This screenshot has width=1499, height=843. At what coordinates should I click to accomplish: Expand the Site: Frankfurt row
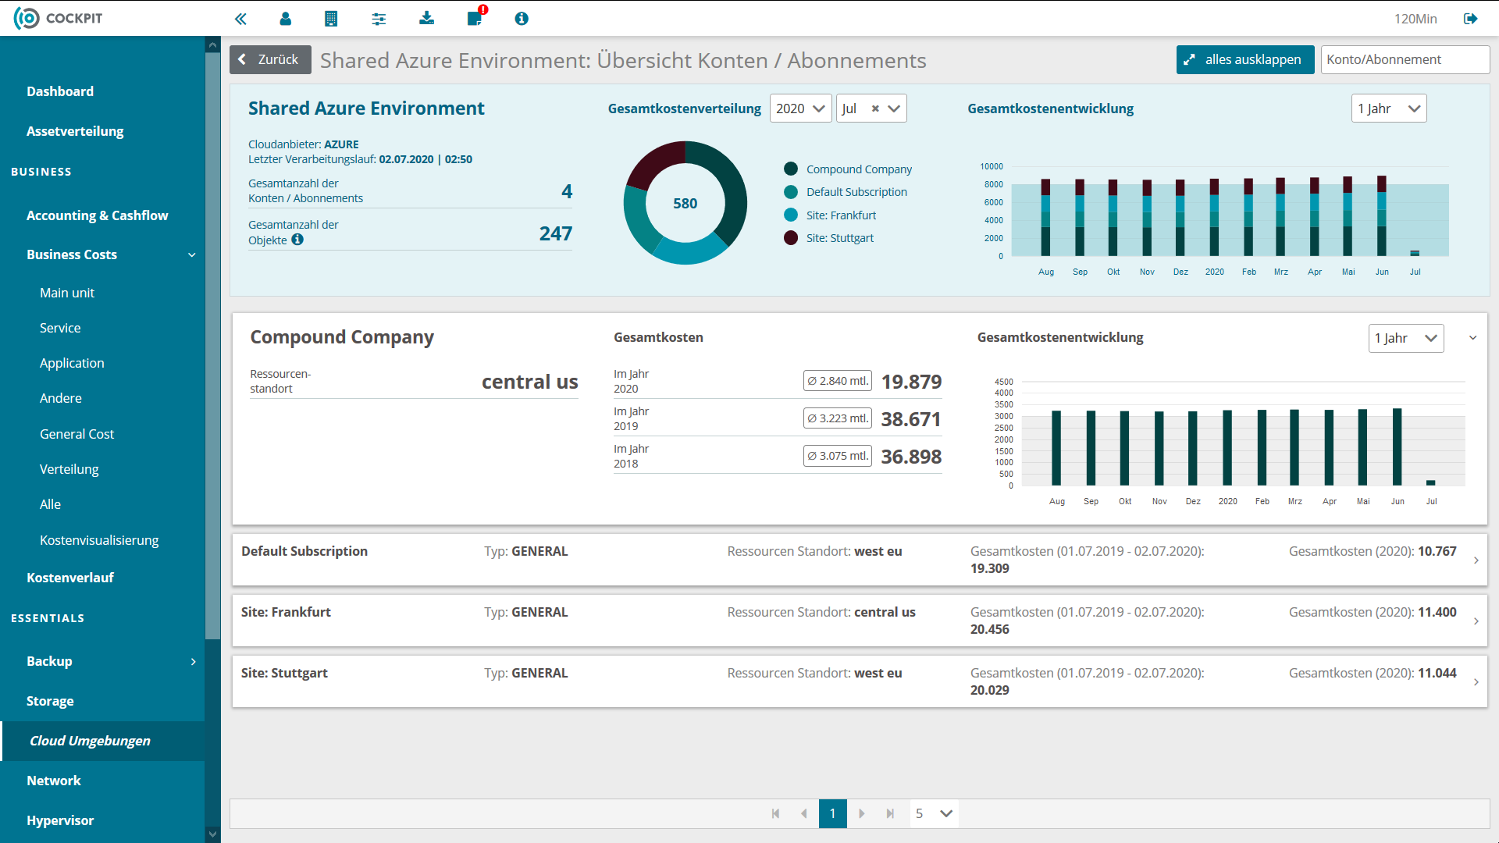1476,621
